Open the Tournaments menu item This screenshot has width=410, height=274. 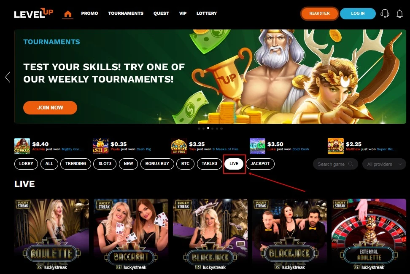coord(126,13)
